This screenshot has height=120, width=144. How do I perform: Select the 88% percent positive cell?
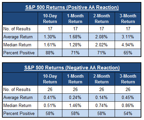[50, 53]
